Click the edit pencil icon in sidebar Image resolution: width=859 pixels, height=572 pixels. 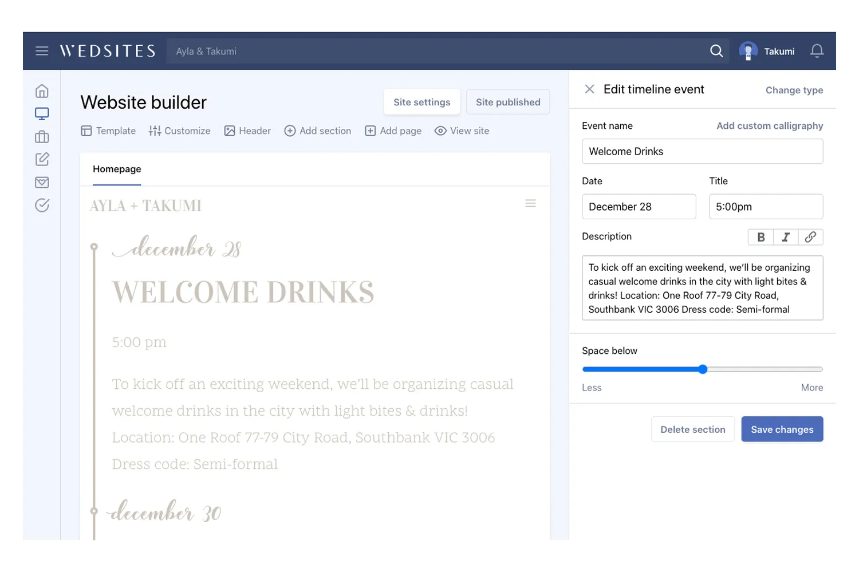click(x=42, y=159)
